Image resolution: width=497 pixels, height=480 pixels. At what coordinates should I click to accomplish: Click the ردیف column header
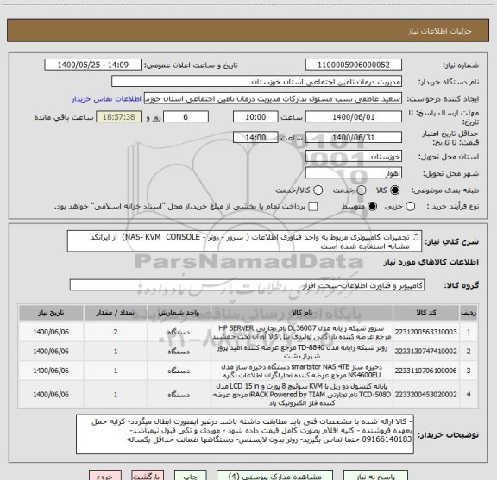click(469, 313)
